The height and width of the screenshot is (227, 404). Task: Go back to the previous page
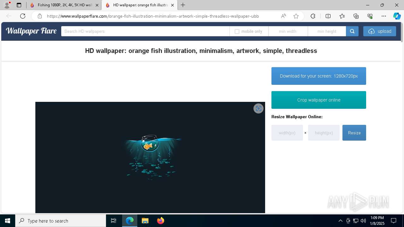coord(9,16)
